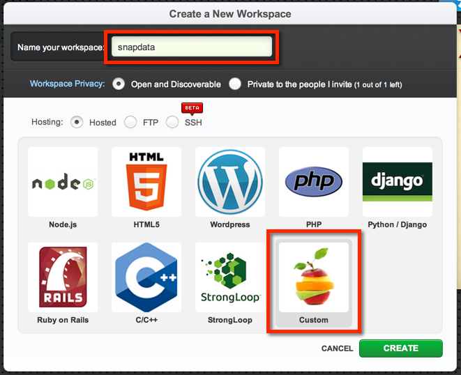
Task: Click the red BETA badge above SSH
Action: 192,108
